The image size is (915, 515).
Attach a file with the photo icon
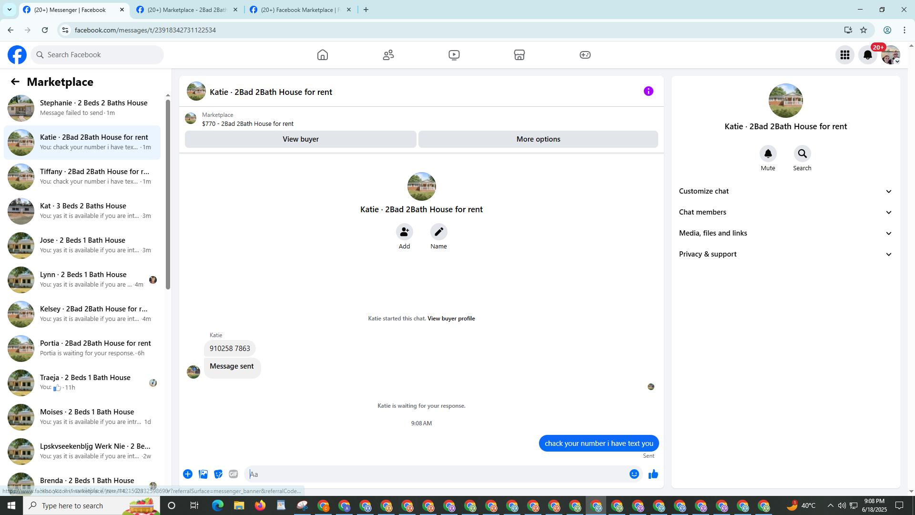point(203,474)
